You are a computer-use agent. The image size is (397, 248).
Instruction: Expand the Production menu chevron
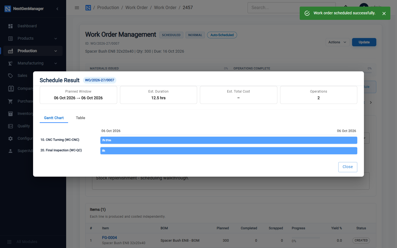point(56,51)
